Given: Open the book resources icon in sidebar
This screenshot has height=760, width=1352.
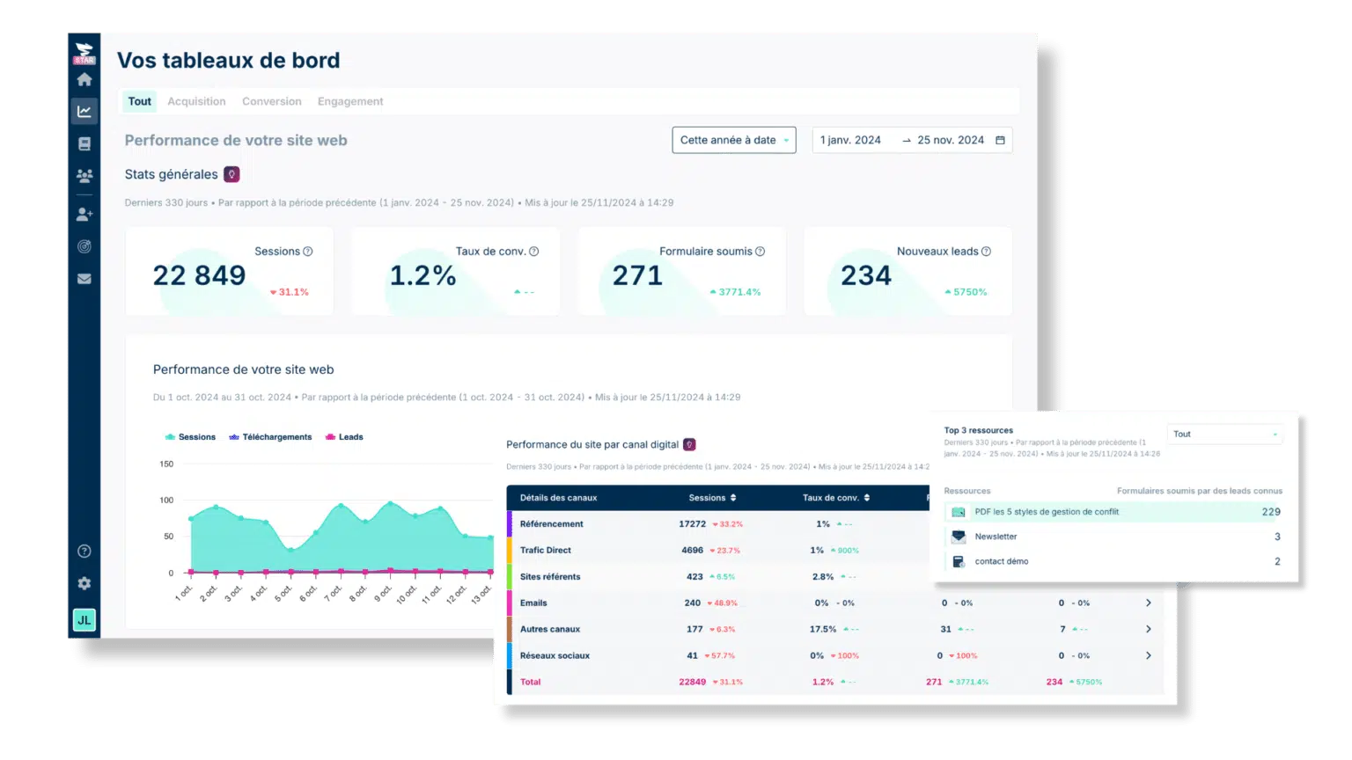Looking at the screenshot, I should click(x=84, y=144).
